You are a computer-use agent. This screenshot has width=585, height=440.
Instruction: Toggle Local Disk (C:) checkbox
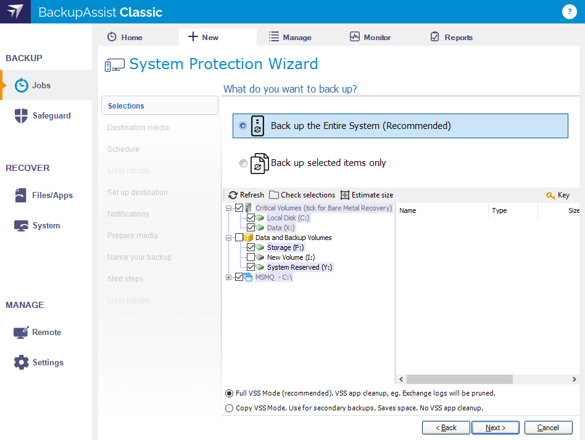[251, 218]
